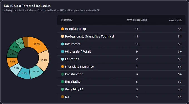Click Gov / Mil / LE ESIX value 6.1
The height and width of the screenshot is (104, 189).
tap(180, 90)
